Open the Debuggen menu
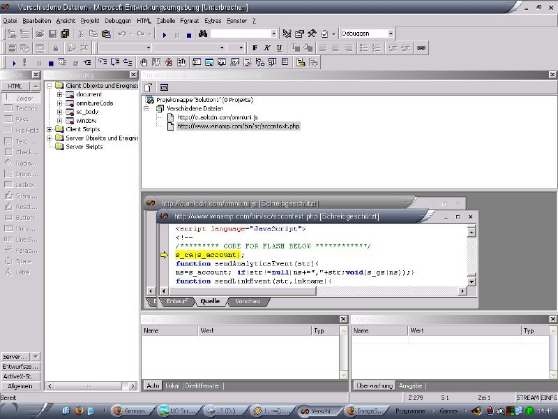Screen dimensions: 558x419 tap(118, 21)
